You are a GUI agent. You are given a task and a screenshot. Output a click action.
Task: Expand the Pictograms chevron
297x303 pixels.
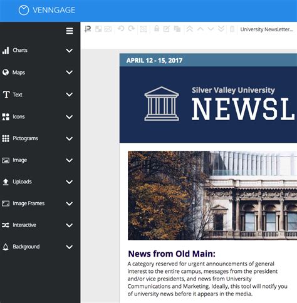pos(70,138)
